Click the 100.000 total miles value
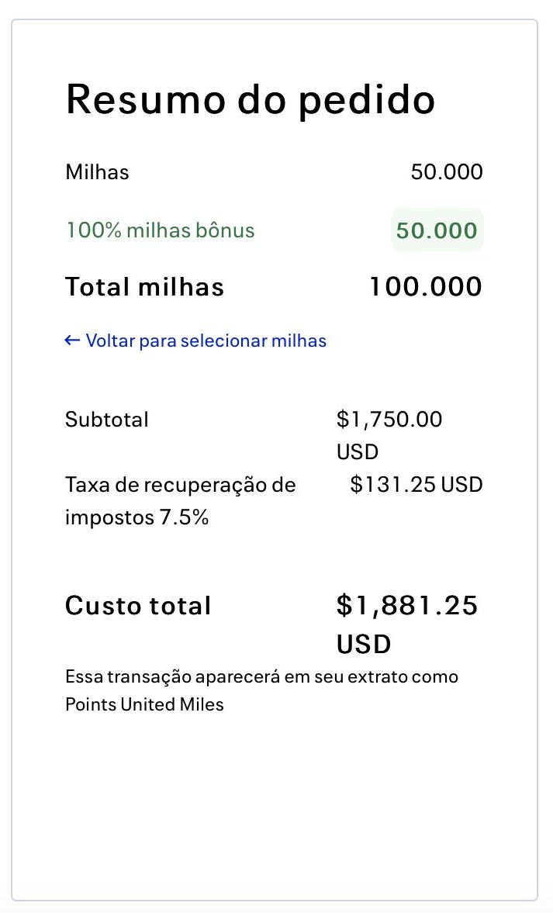Image resolution: width=553 pixels, height=913 pixels. [x=425, y=287]
